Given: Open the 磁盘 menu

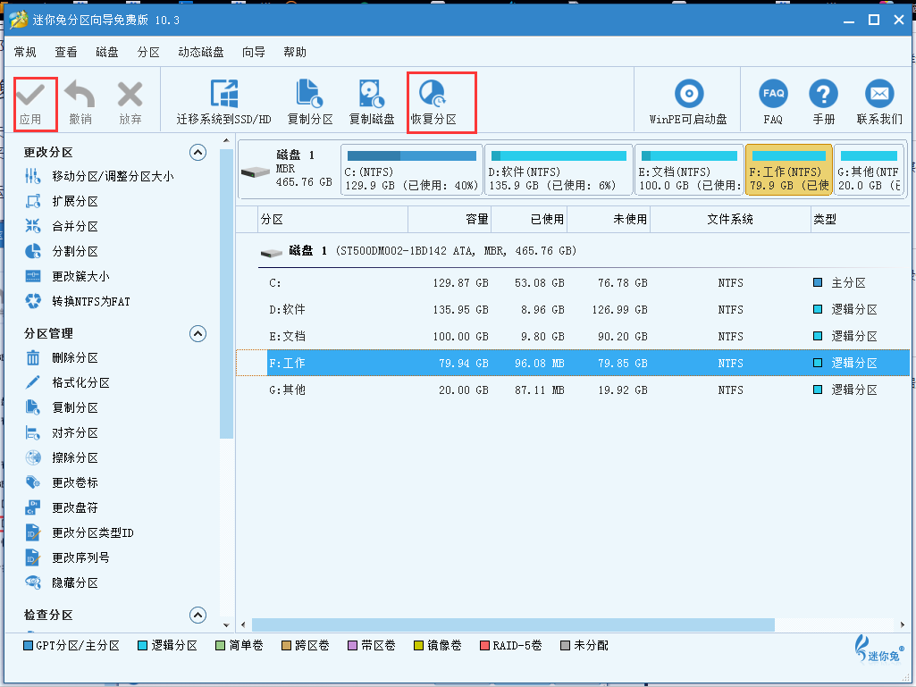Looking at the screenshot, I should tap(107, 52).
